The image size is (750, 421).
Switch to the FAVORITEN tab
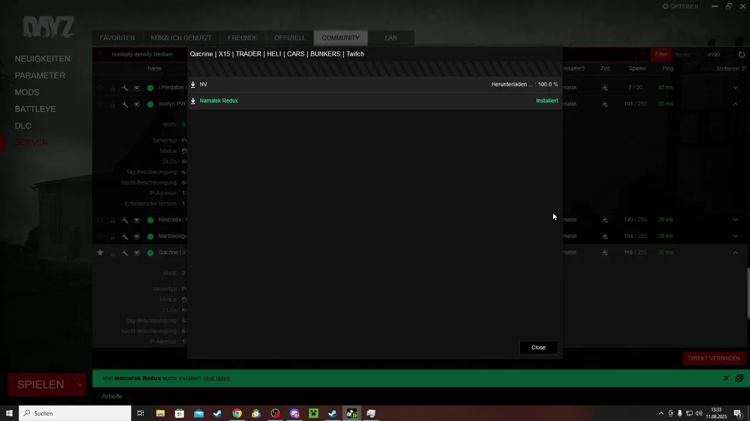point(117,38)
